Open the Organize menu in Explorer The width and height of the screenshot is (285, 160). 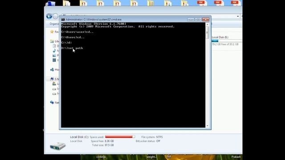tap(54, 24)
